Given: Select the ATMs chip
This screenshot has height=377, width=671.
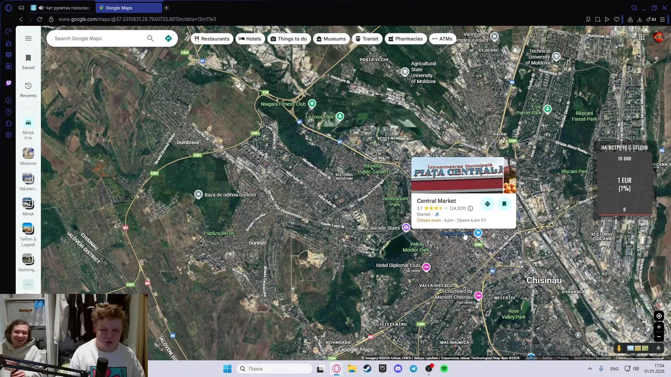Looking at the screenshot, I should (x=441, y=39).
